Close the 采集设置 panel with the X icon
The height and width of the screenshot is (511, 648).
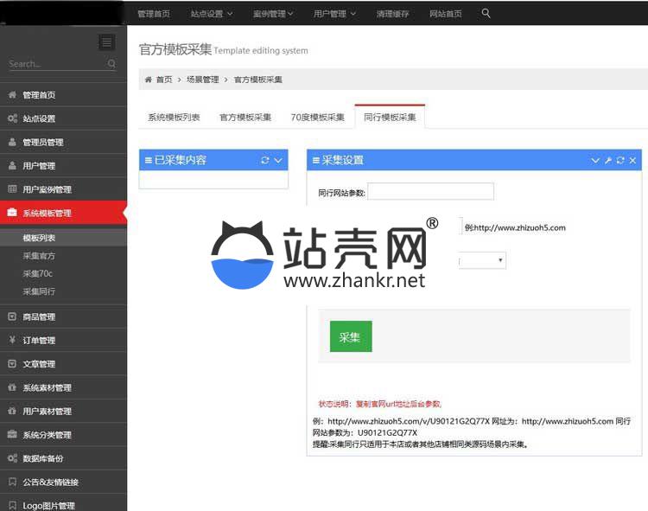point(632,160)
